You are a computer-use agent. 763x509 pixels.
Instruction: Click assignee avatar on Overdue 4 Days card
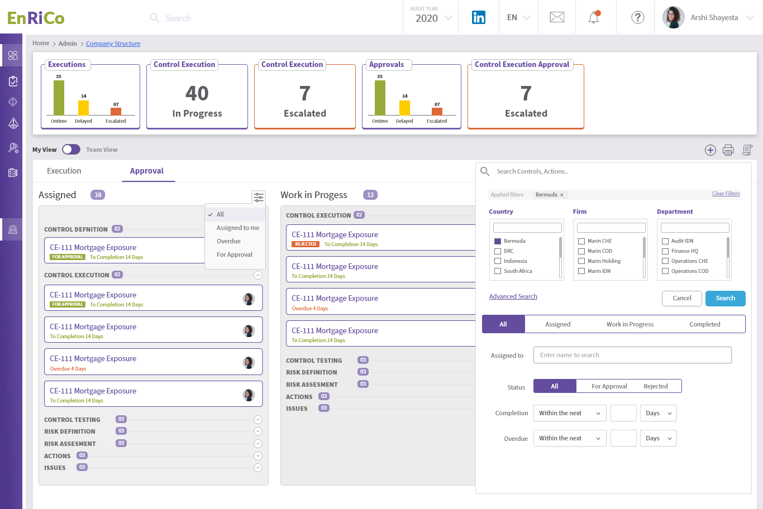249,363
